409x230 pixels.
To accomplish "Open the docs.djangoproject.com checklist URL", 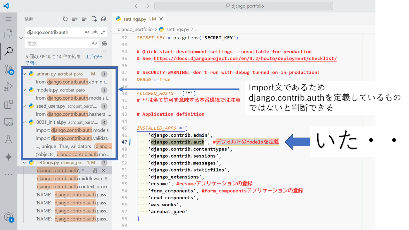I will pos(245,58).
